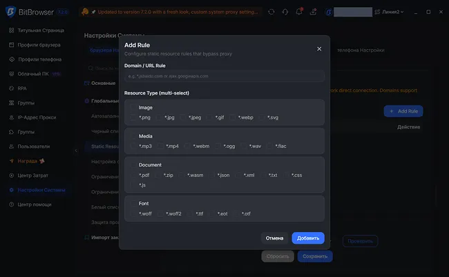
Task: Open Титульная Страница in sidebar
Action: tap(41, 30)
